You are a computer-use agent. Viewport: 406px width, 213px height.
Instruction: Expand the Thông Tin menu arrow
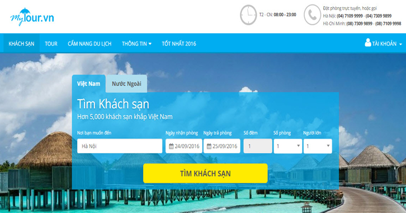point(150,44)
